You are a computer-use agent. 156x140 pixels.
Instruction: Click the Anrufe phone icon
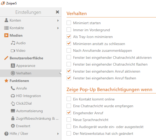click(x=13, y=88)
